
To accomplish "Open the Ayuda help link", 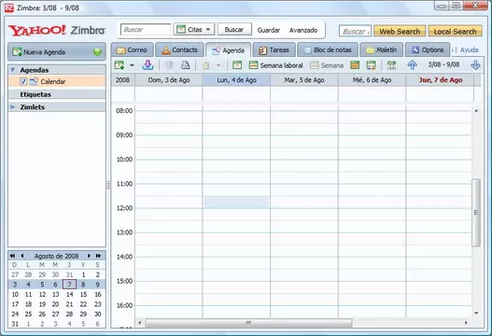I will click(x=469, y=49).
